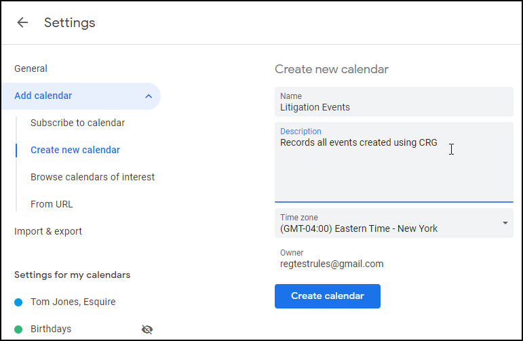The width and height of the screenshot is (523, 341).
Task: Click the Settings page title
Action: point(69,22)
